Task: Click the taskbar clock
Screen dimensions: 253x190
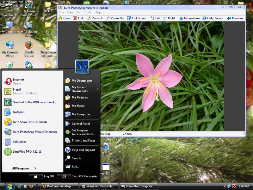Action: pos(244,186)
